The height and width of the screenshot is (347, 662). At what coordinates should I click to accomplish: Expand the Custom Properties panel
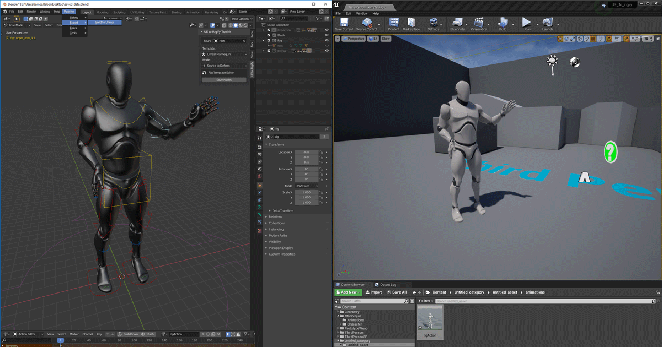[x=282, y=254]
